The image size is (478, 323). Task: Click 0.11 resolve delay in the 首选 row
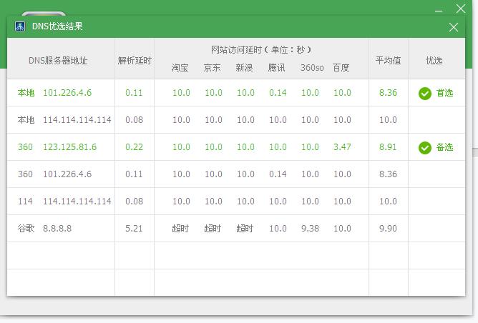point(134,93)
